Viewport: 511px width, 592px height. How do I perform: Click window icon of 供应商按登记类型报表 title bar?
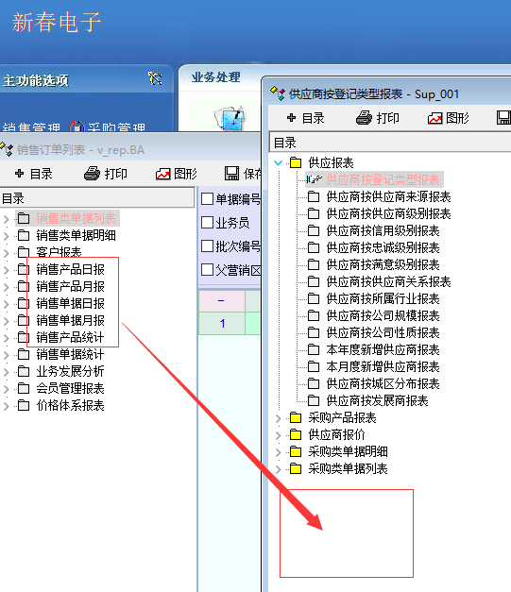[x=278, y=93]
